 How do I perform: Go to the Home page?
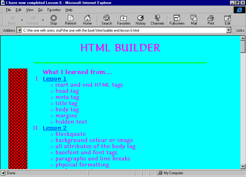(87, 20)
